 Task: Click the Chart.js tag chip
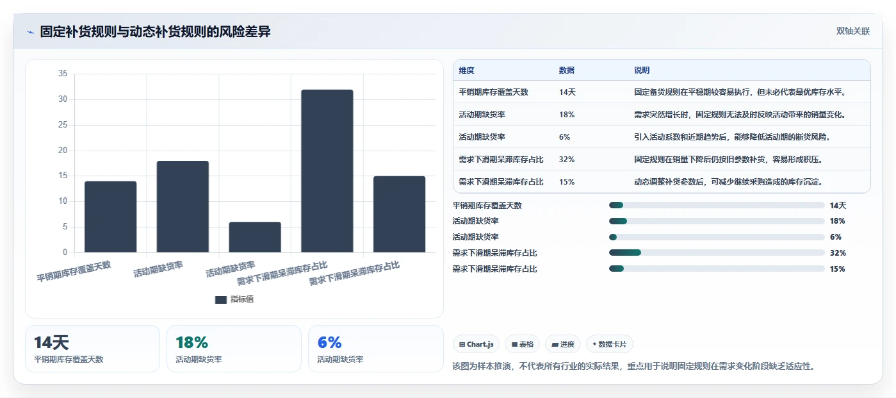[x=477, y=344]
